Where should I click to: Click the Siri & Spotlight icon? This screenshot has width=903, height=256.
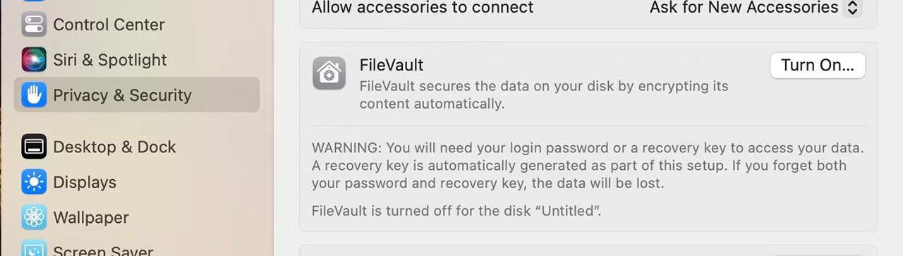tap(34, 60)
